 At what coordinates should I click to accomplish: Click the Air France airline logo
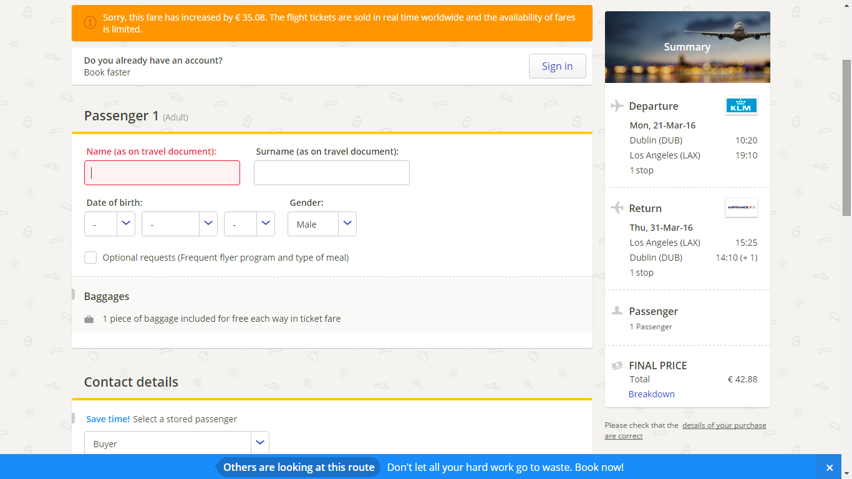point(742,208)
